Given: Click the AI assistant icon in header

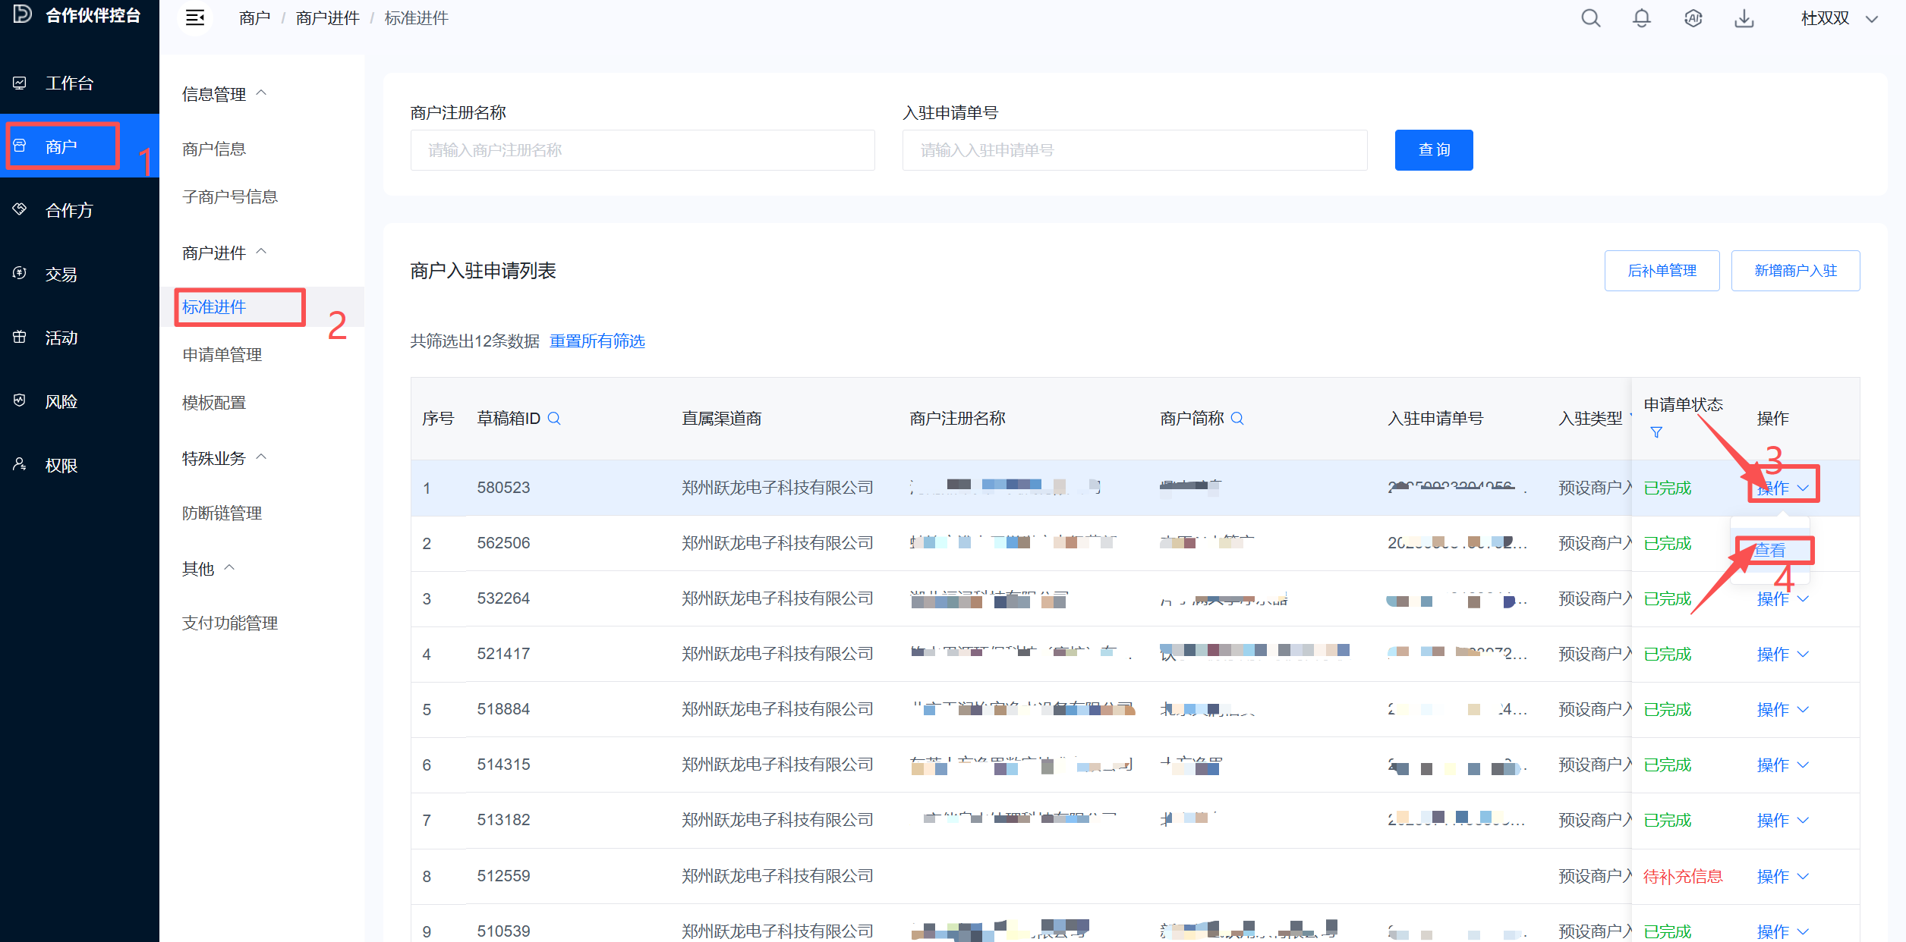Looking at the screenshot, I should 1693,18.
